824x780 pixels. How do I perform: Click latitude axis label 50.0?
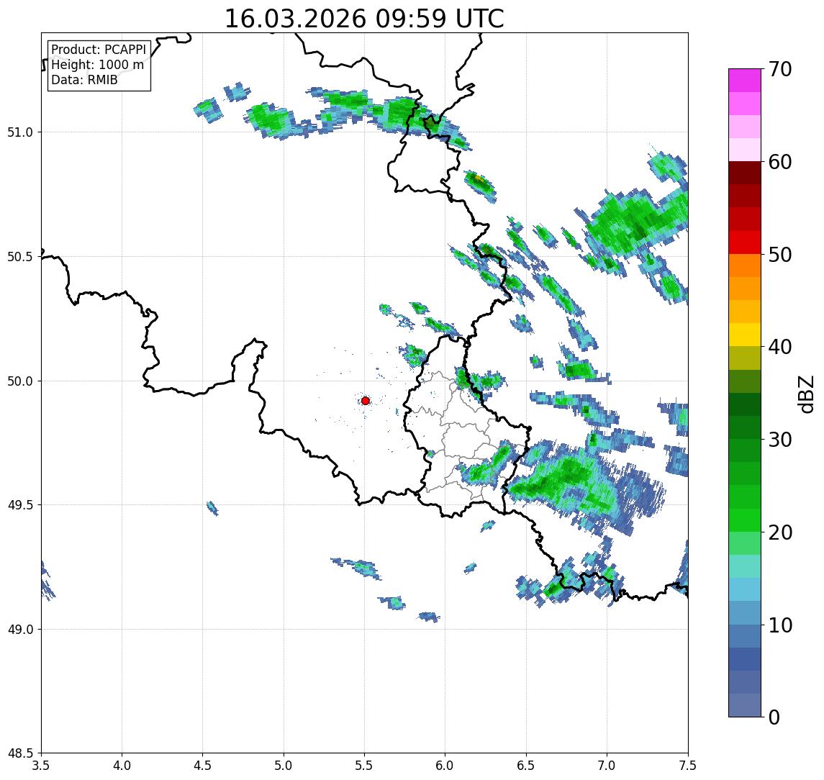tap(20, 381)
